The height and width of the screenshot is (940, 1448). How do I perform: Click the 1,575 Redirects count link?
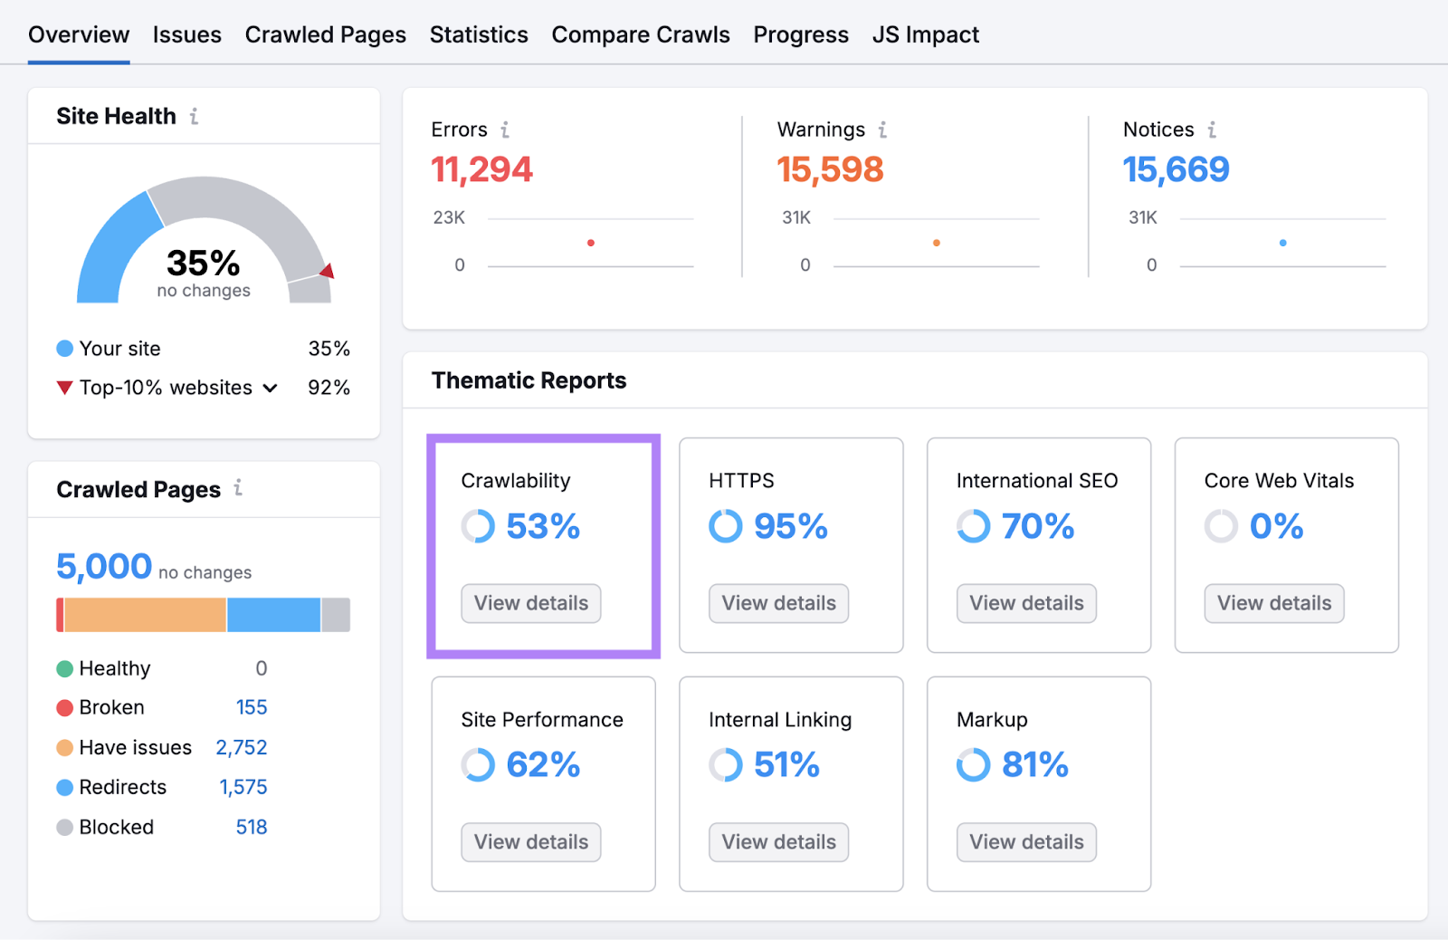[x=242, y=787]
